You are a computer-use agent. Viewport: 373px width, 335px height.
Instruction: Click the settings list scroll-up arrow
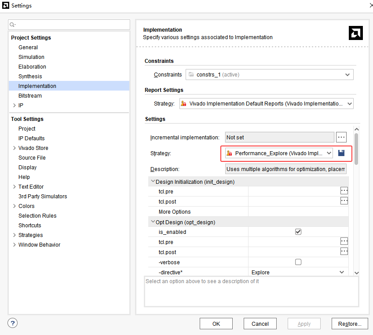pyautogui.click(x=356, y=129)
